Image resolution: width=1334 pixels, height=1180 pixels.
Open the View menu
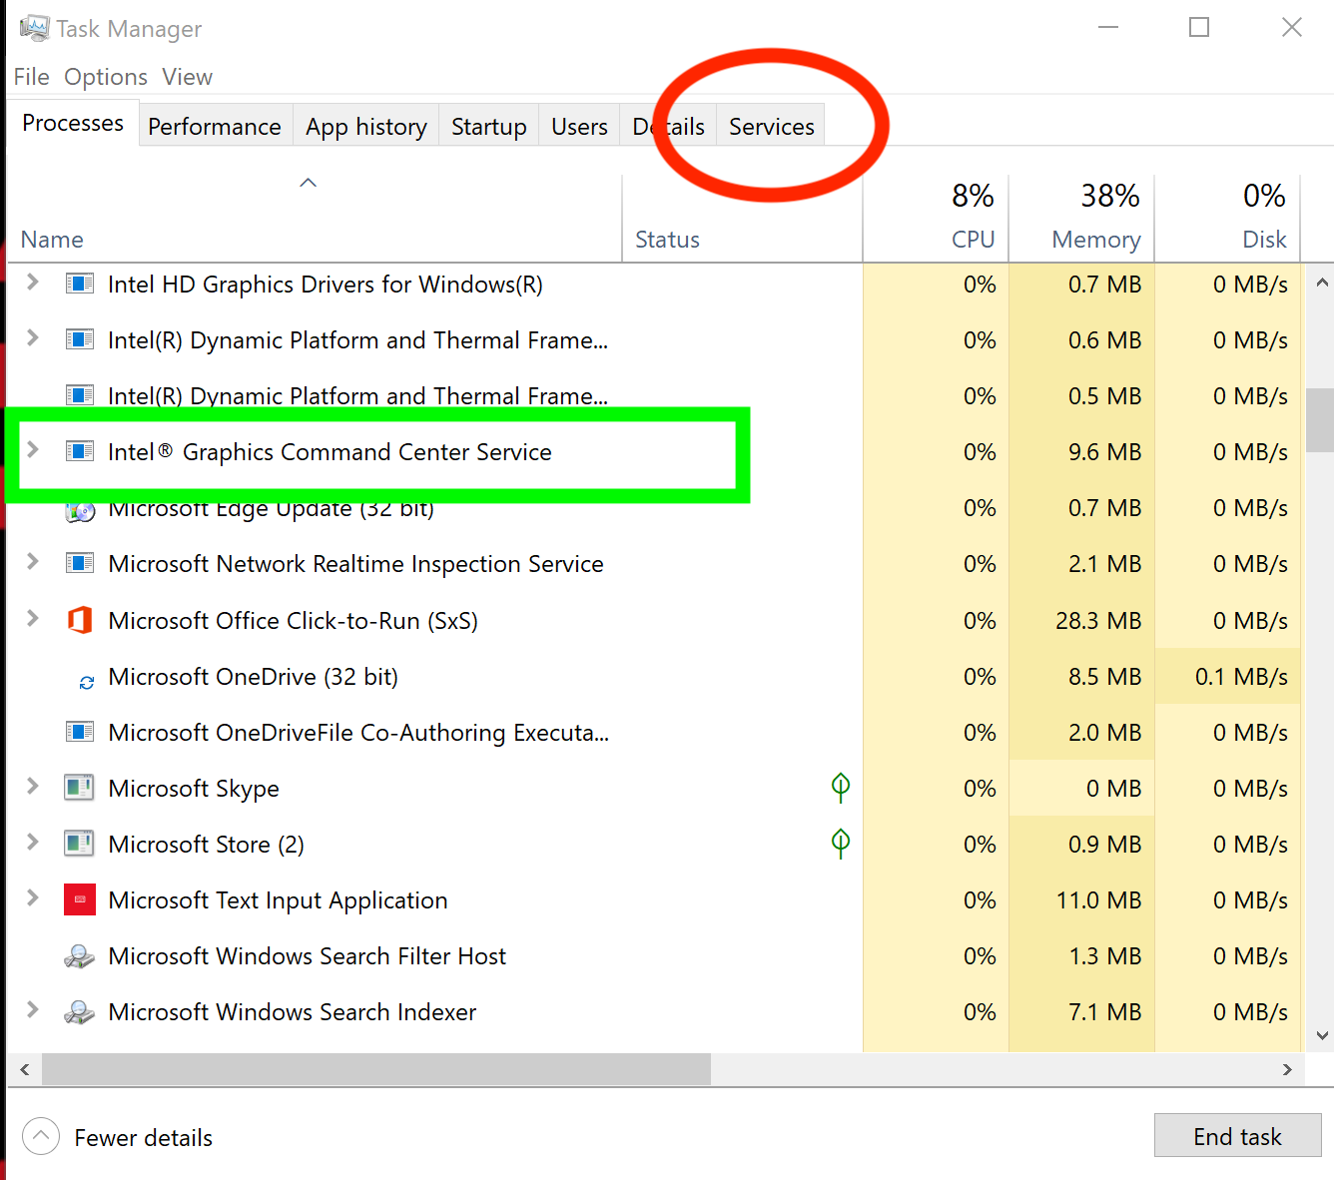(x=187, y=77)
